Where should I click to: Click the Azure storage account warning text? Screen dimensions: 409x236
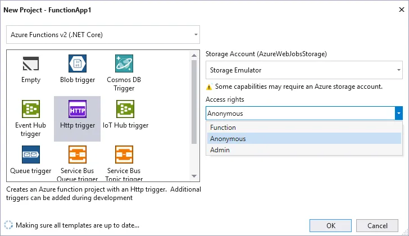point(299,87)
